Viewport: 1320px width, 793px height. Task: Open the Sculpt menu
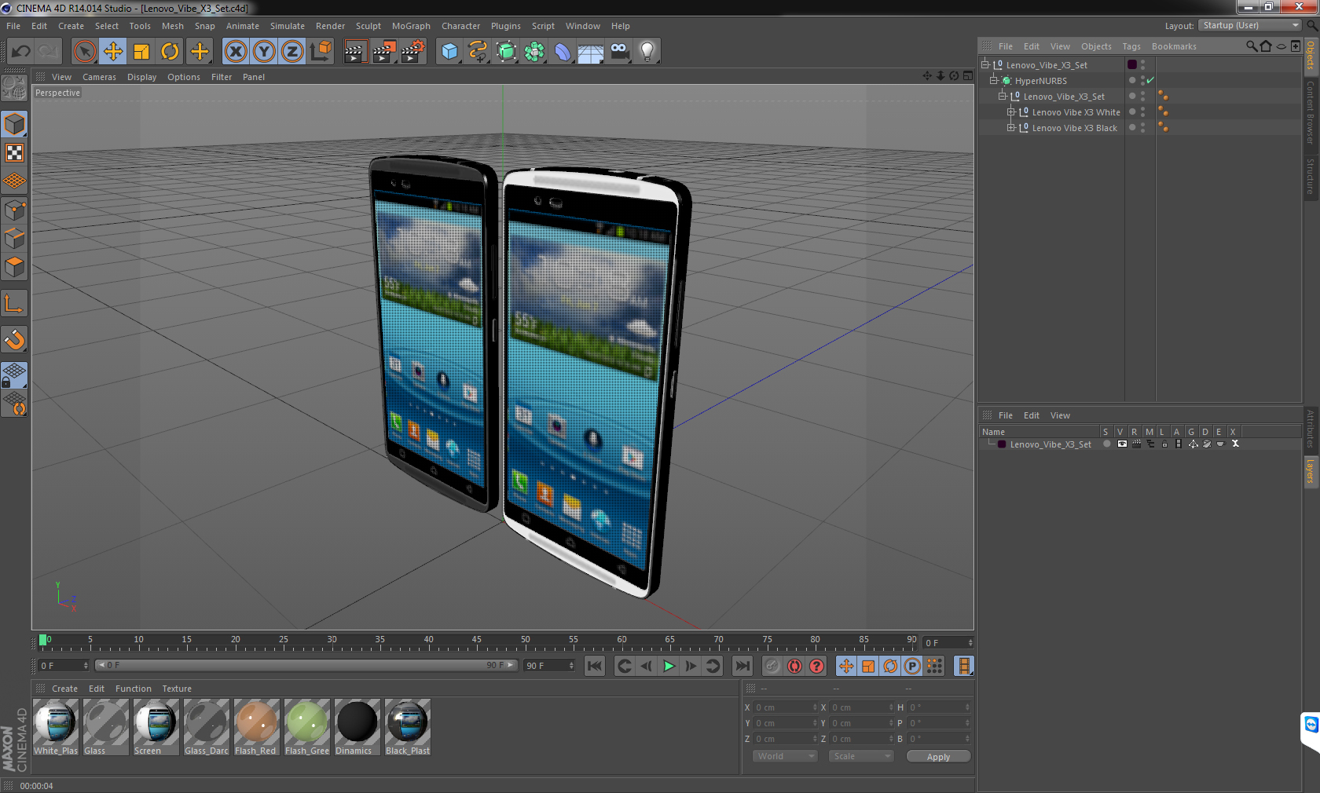(x=368, y=26)
